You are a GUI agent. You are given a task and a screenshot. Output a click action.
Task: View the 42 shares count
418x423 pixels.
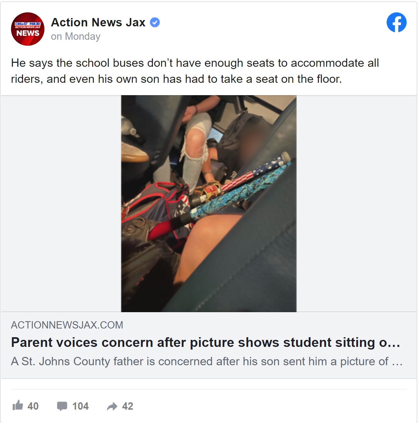(128, 406)
